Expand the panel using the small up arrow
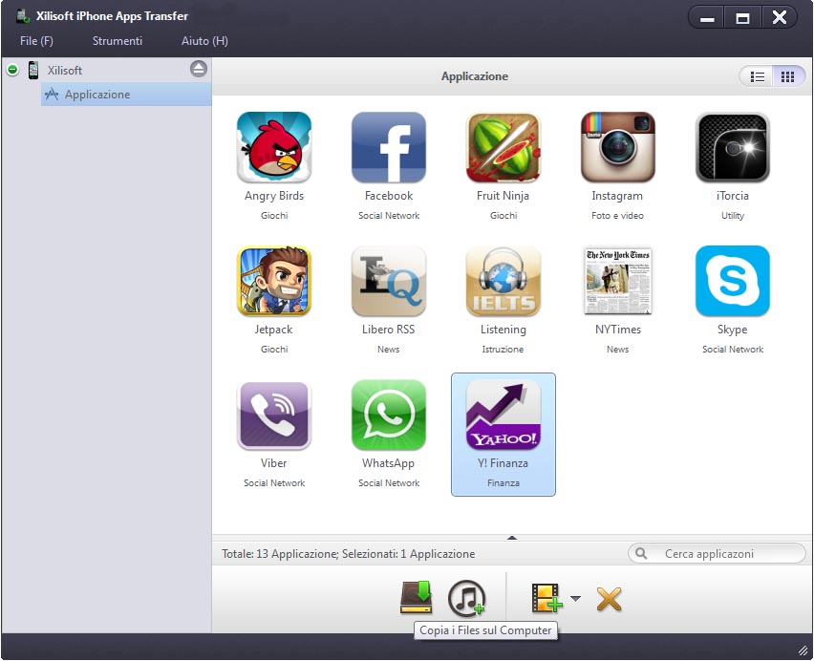This screenshot has height=661, width=814. [x=512, y=538]
